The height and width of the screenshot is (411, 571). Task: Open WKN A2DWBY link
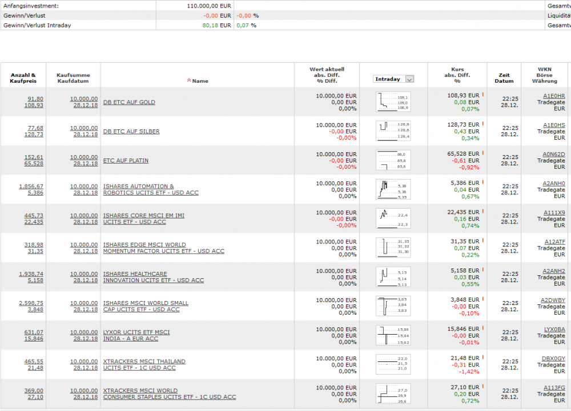pyautogui.click(x=553, y=300)
